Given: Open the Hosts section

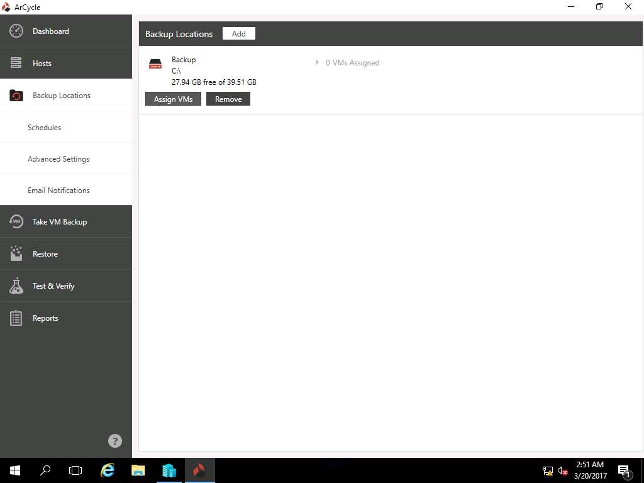Looking at the screenshot, I should coord(65,63).
